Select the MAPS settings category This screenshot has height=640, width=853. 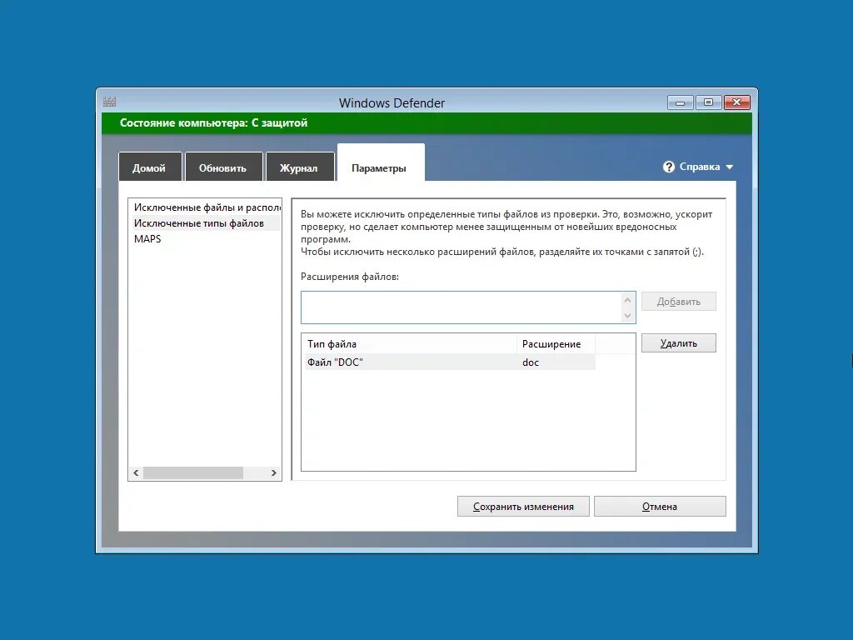click(x=147, y=238)
